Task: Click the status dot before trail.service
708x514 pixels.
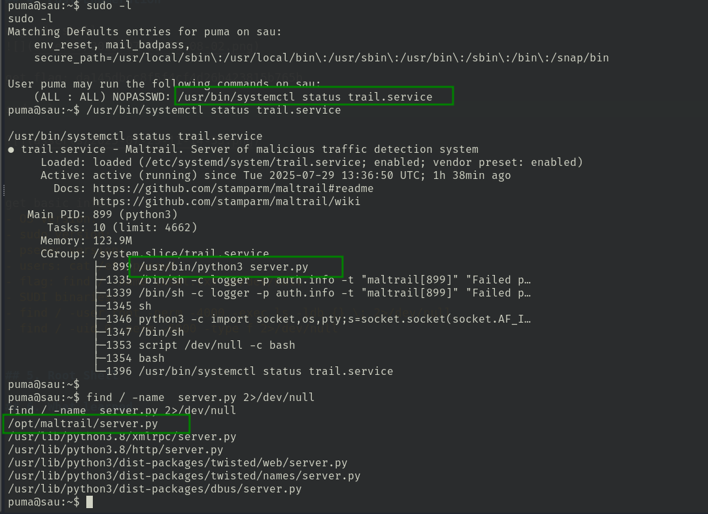Action: 11,150
